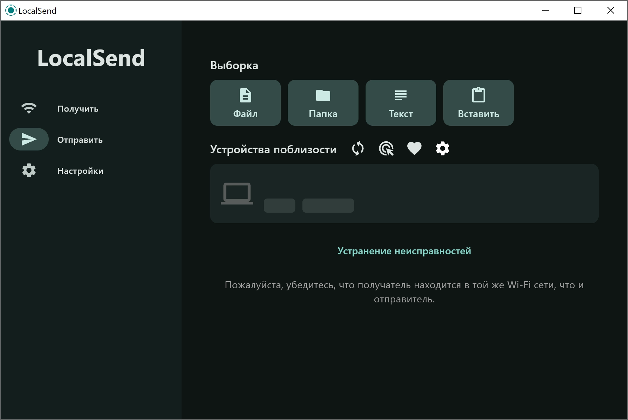
Task: Click the document icon on Файл button
Action: (245, 95)
